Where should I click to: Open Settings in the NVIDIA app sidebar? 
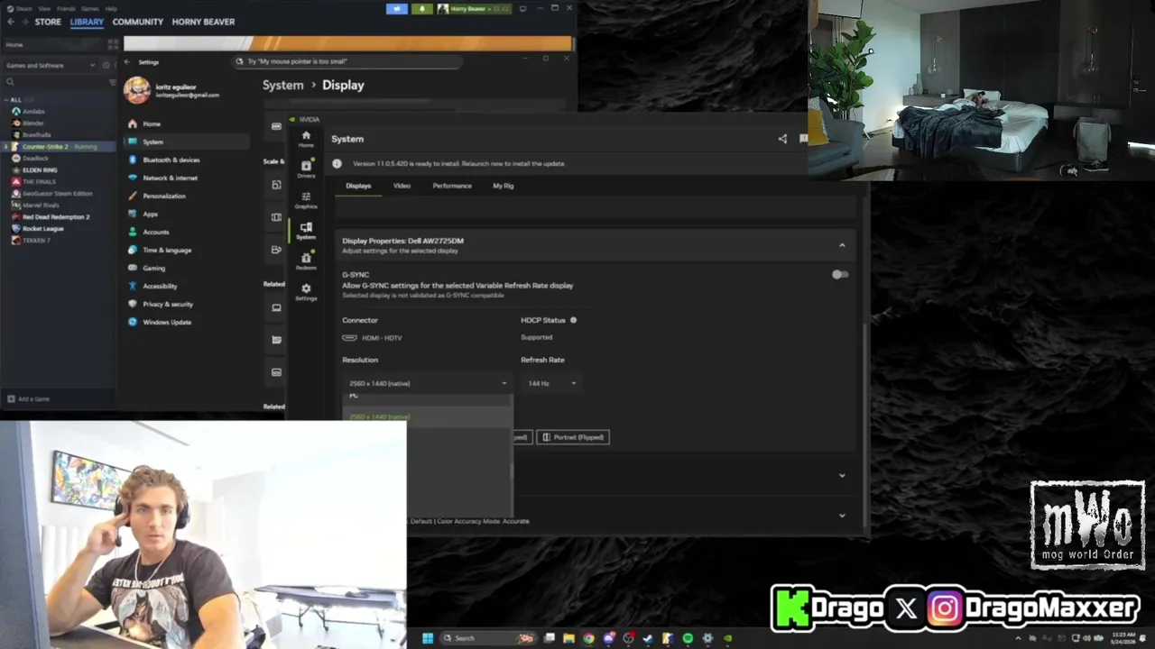(306, 291)
